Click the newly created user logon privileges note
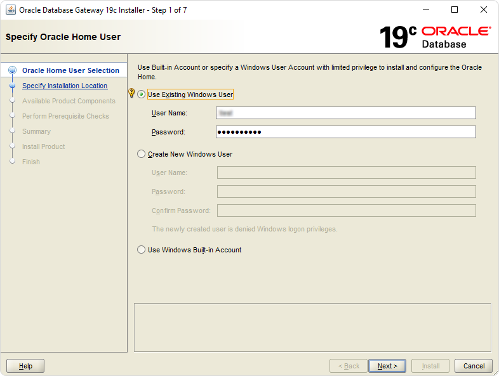499x376 pixels. [244, 229]
